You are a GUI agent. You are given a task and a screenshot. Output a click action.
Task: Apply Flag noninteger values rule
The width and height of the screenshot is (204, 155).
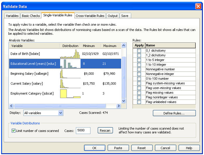click(x=139, y=97)
